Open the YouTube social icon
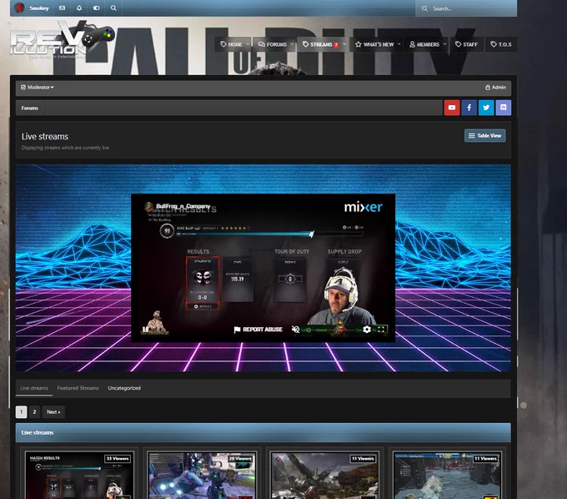This screenshot has width=567, height=499. (x=452, y=108)
